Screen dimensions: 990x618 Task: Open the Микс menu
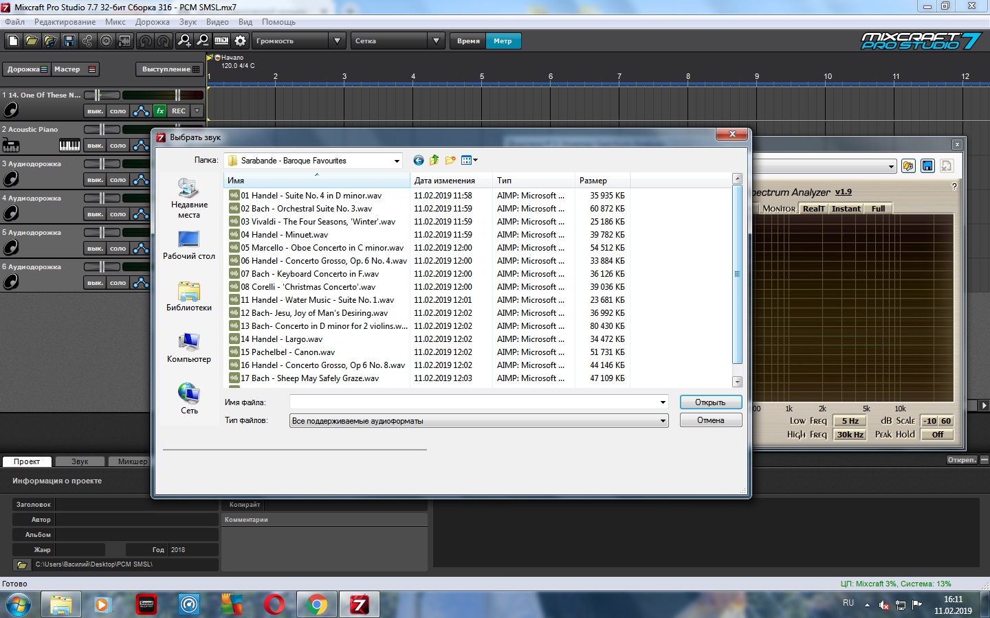[115, 22]
